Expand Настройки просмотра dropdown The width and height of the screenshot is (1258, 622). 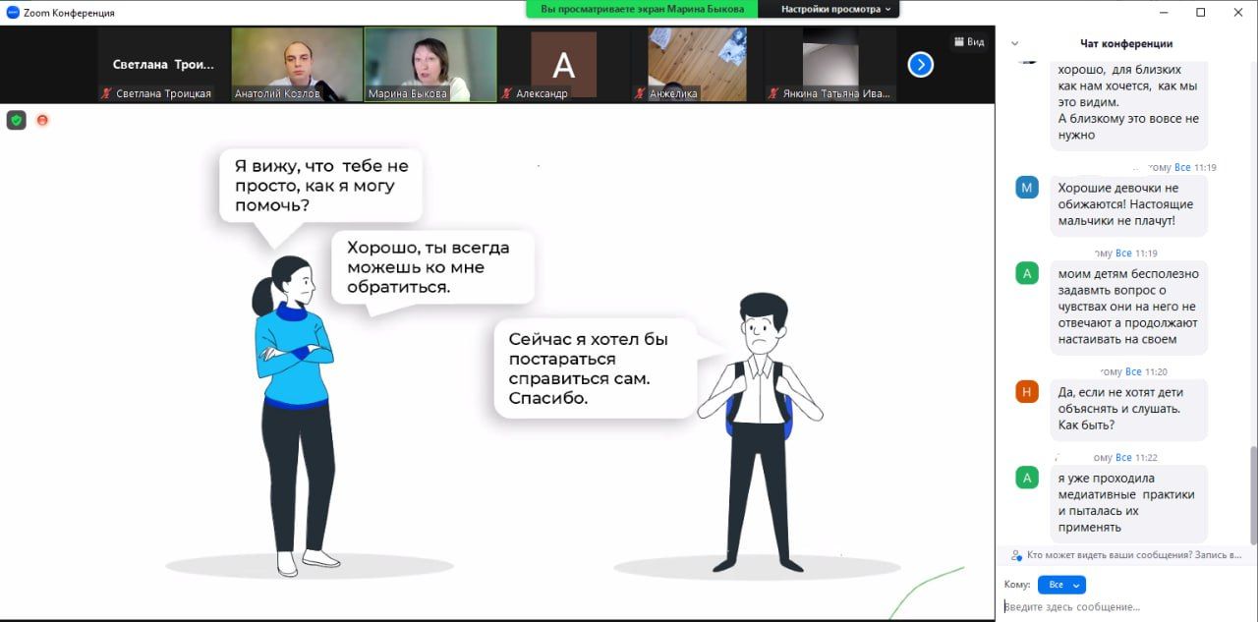click(x=836, y=9)
